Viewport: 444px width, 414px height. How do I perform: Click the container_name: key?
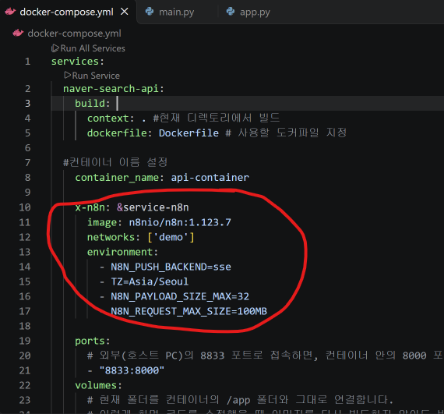click(x=119, y=178)
